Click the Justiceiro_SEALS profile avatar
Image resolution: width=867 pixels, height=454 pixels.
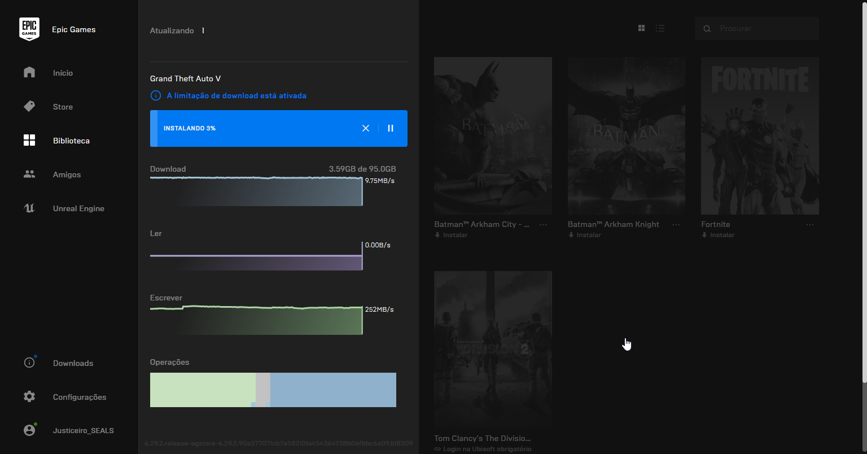coord(29,430)
